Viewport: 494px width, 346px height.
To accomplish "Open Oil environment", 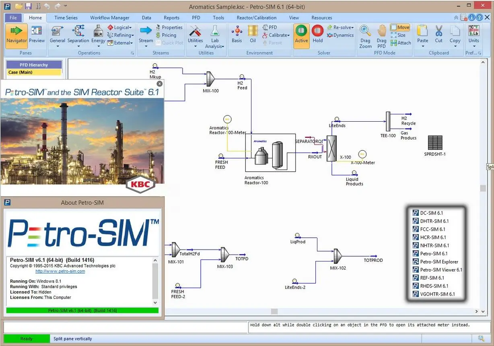I will click(x=253, y=34).
